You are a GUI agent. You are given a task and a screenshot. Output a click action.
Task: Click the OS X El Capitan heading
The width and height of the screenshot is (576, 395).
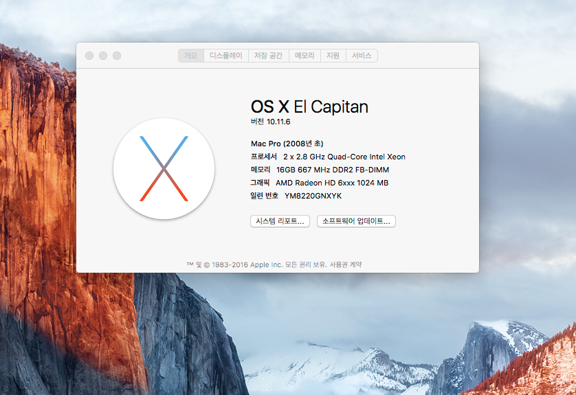click(309, 106)
